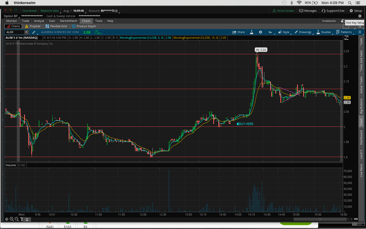Open the MarketWatch tab
The image size is (366, 229).
tap(69, 21)
